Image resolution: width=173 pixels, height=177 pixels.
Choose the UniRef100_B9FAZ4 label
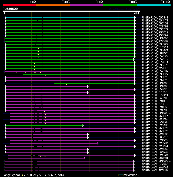click(155, 50)
